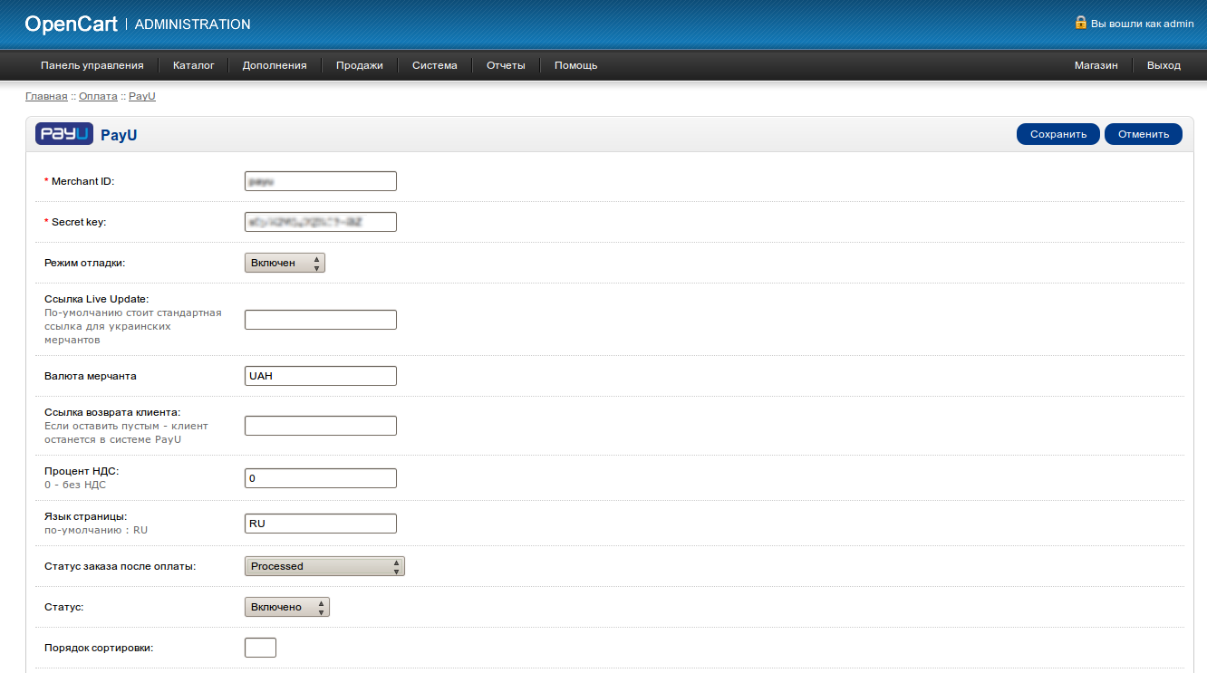Click the Язык страницы field containing RU

[x=321, y=524]
